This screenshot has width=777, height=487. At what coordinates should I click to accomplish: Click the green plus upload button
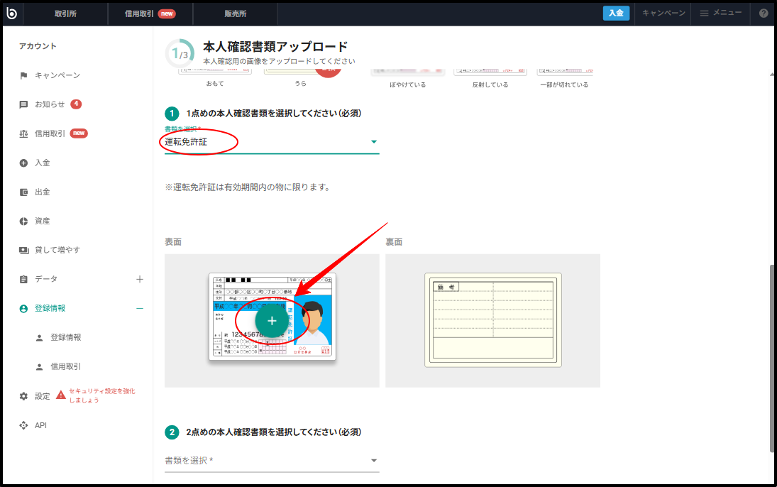click(272, 321)
